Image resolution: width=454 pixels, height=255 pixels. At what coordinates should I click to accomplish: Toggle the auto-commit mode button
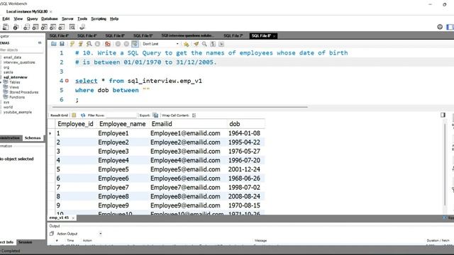point(135,44)
